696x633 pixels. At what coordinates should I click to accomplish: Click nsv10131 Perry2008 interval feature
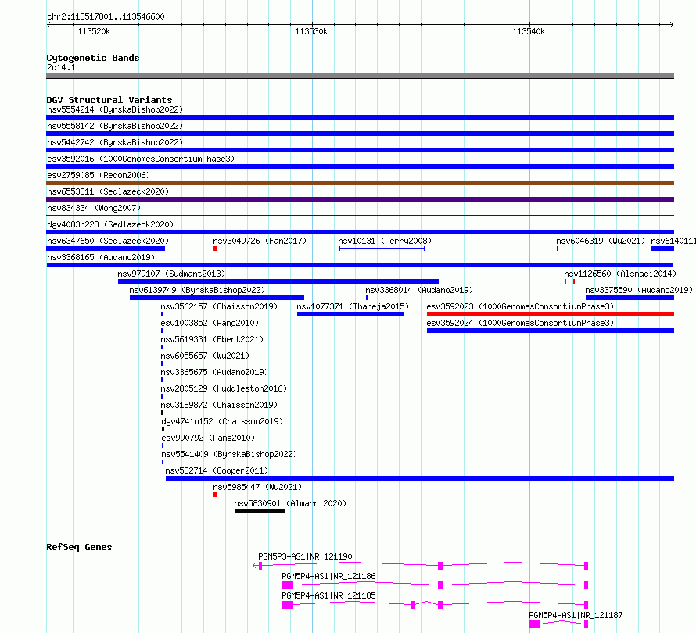[x=382, y=249]
